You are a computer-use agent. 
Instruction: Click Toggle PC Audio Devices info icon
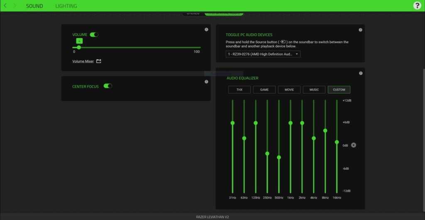[360, 30]
